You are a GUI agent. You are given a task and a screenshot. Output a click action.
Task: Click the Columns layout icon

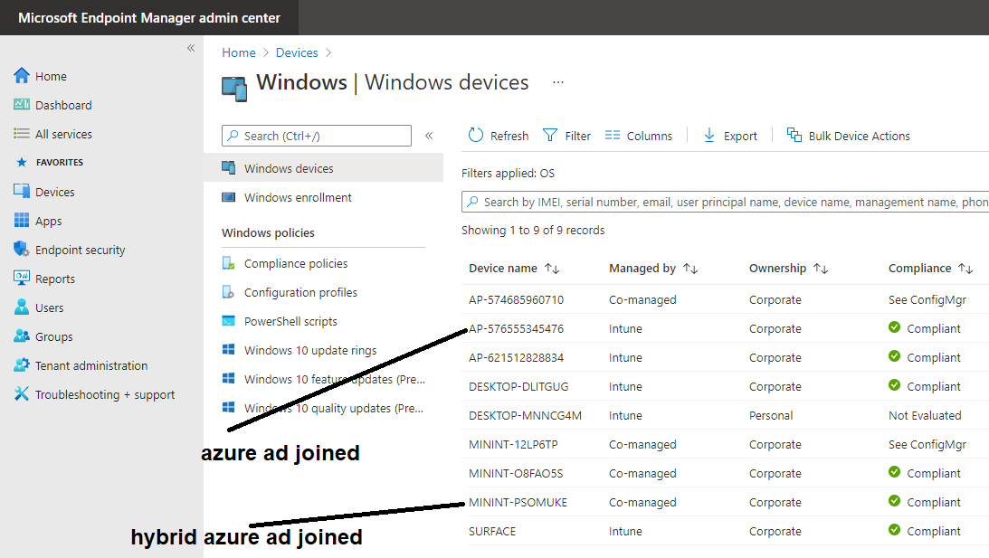(x=612, y=135)
